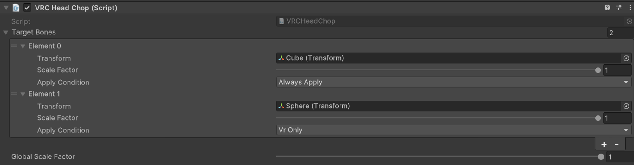The height and width of the screenshot is (165, 634).
Task: Open the Always Apply condition dropdown
Action: 454,82
